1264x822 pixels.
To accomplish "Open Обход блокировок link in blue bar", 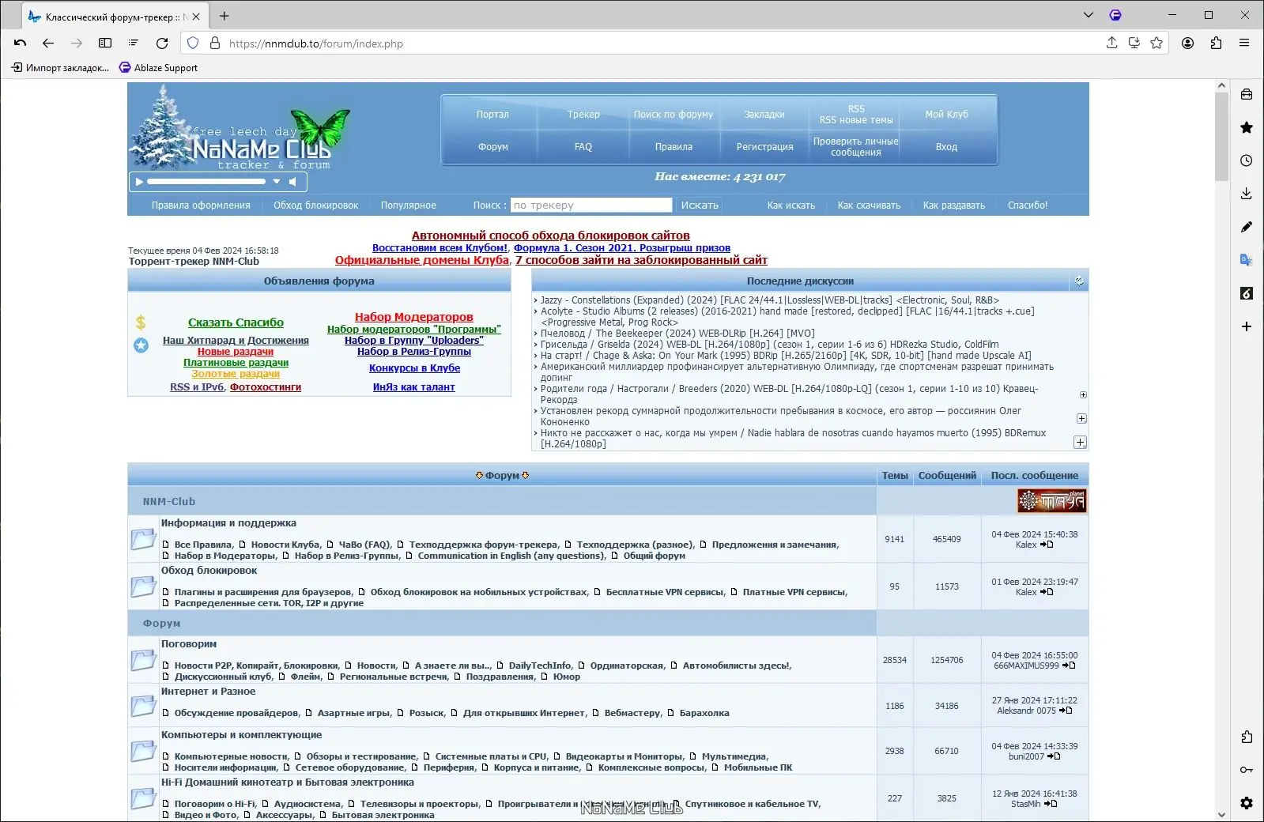I will tap(315, 205).
